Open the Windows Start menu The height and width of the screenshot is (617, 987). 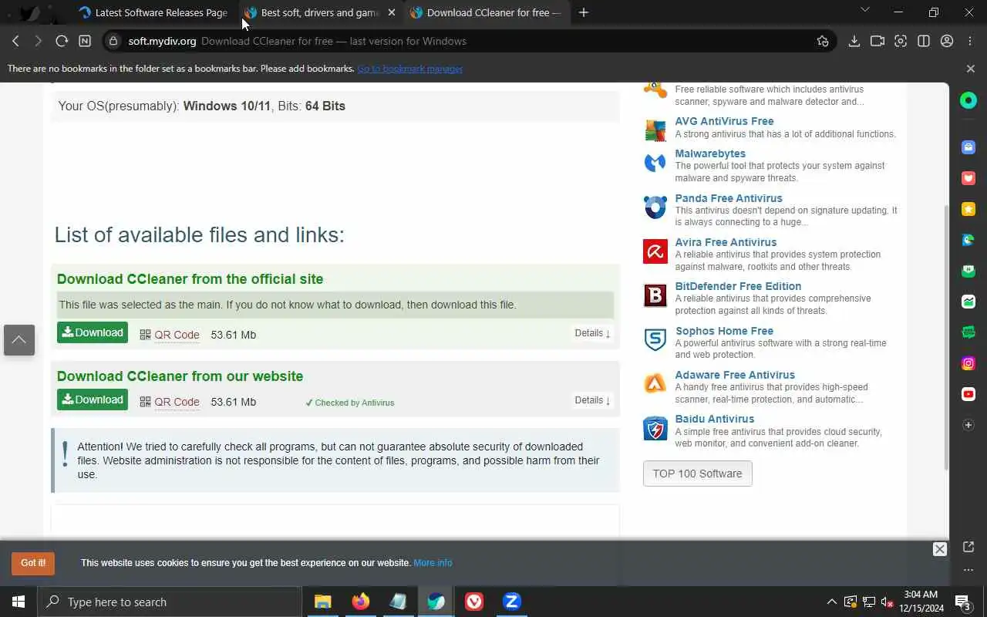19,602
